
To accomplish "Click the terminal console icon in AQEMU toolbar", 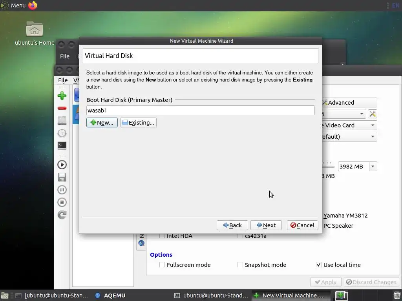I will pyautogui.click(x=62, y=146).
